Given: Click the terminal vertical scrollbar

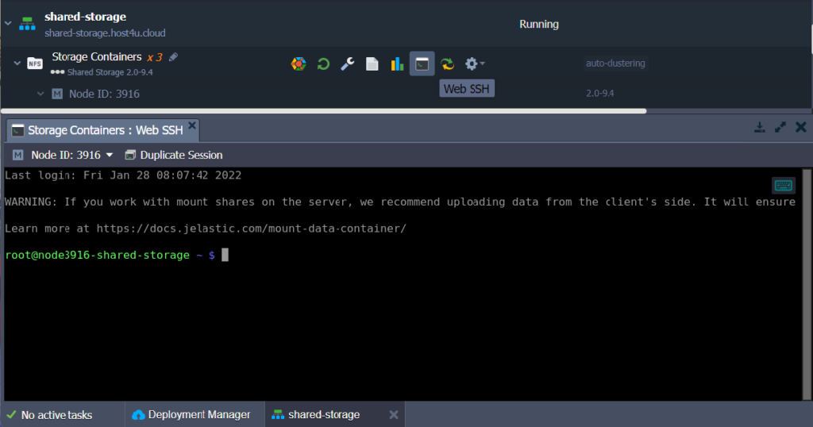Looking at the screenshot, I should 807,284.
